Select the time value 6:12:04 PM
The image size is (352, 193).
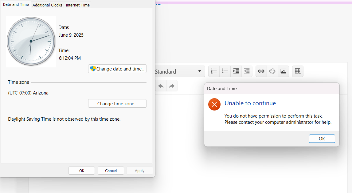click(x=70, y=58)
